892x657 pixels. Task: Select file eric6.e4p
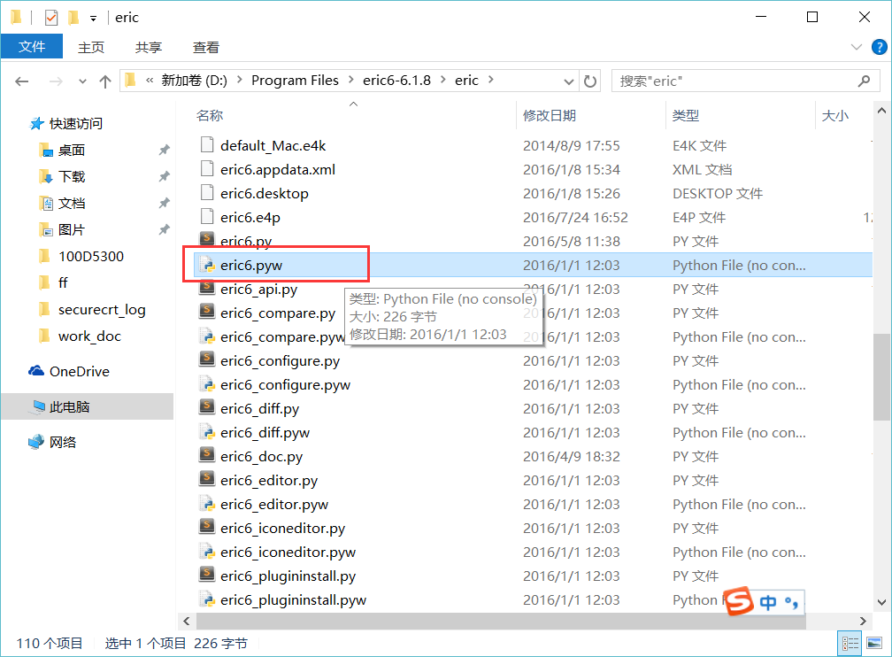click(x=250, y=218)
